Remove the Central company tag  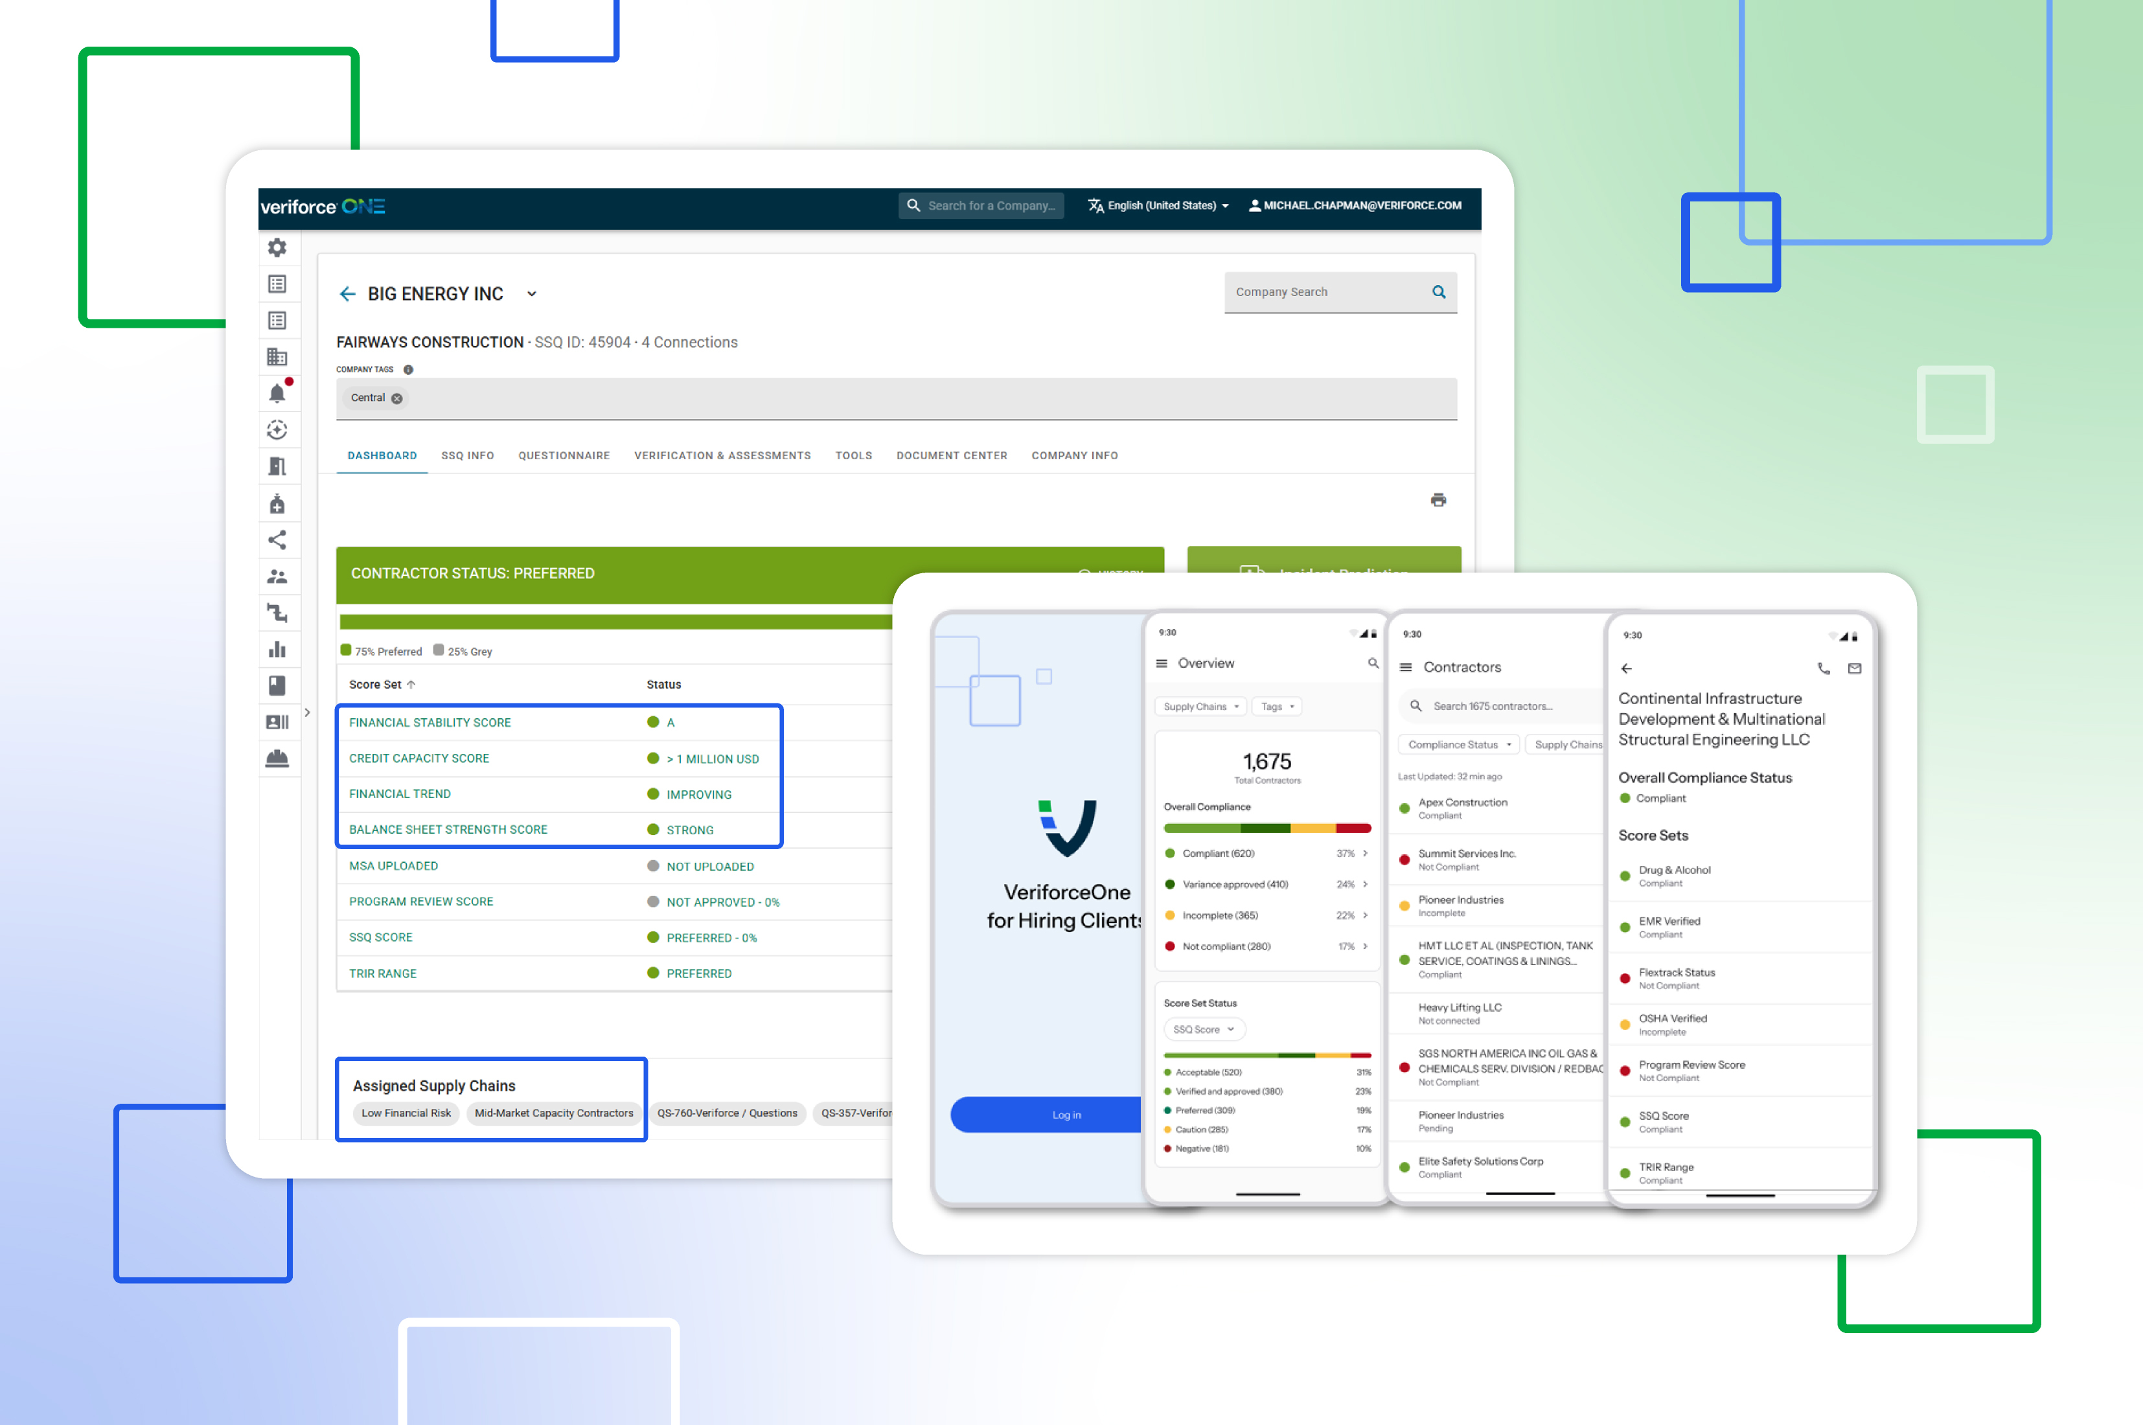tap(397, 398)
